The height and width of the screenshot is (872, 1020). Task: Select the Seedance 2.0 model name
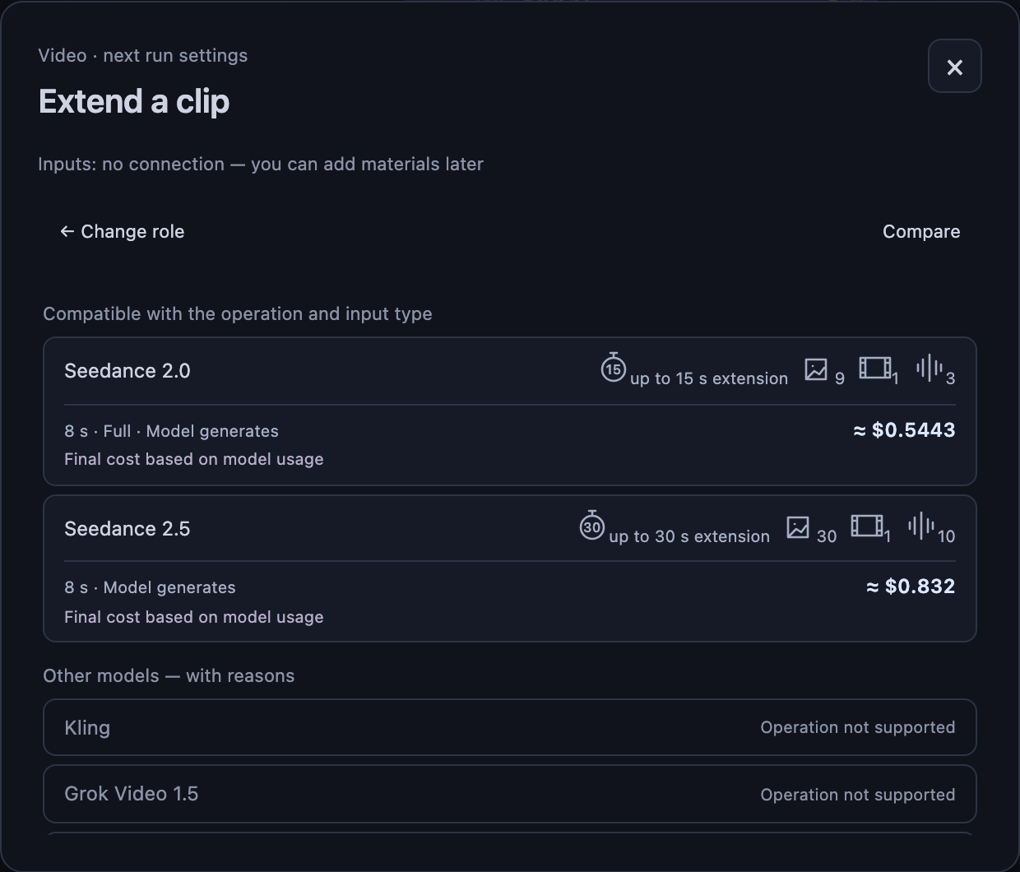pos(128,371)
